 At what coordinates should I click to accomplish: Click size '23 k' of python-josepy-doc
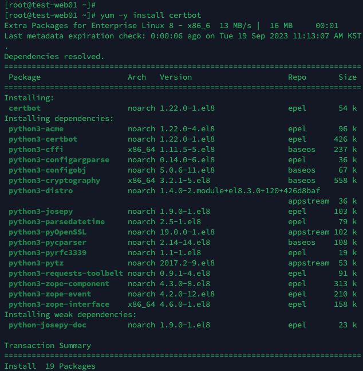348,325
